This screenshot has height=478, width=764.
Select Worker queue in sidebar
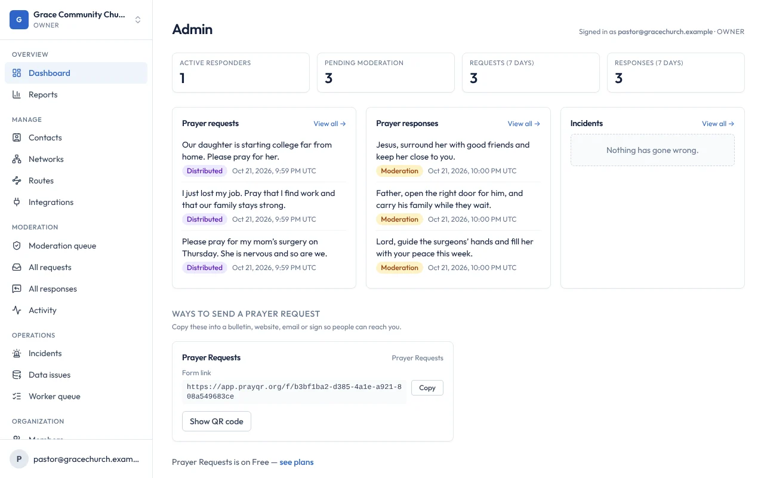(x=76, y=396)
